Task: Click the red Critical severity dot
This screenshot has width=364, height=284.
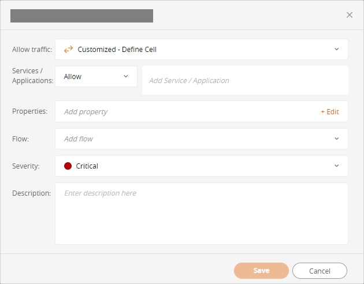Action: (x=68, y=166)
